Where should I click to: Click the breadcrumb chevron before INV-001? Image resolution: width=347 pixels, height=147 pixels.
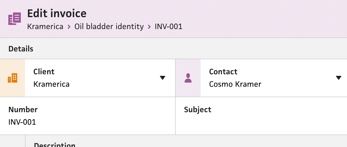click(x=149, y=26)
